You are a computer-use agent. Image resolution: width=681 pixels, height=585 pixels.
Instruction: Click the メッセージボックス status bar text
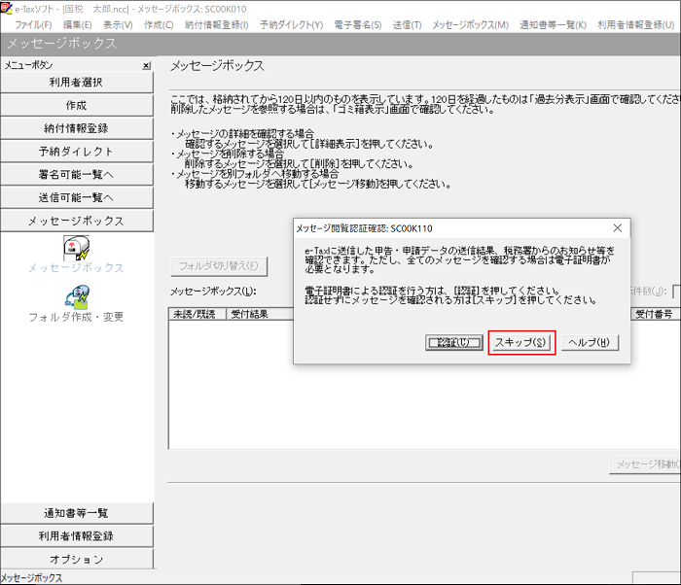click(31, 578)
